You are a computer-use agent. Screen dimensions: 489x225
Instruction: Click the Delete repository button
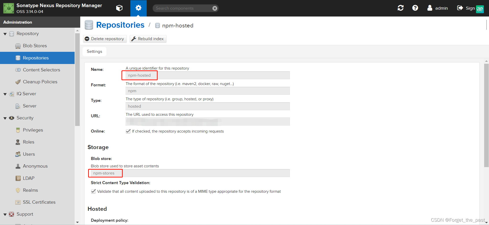(x=105, y=39)
